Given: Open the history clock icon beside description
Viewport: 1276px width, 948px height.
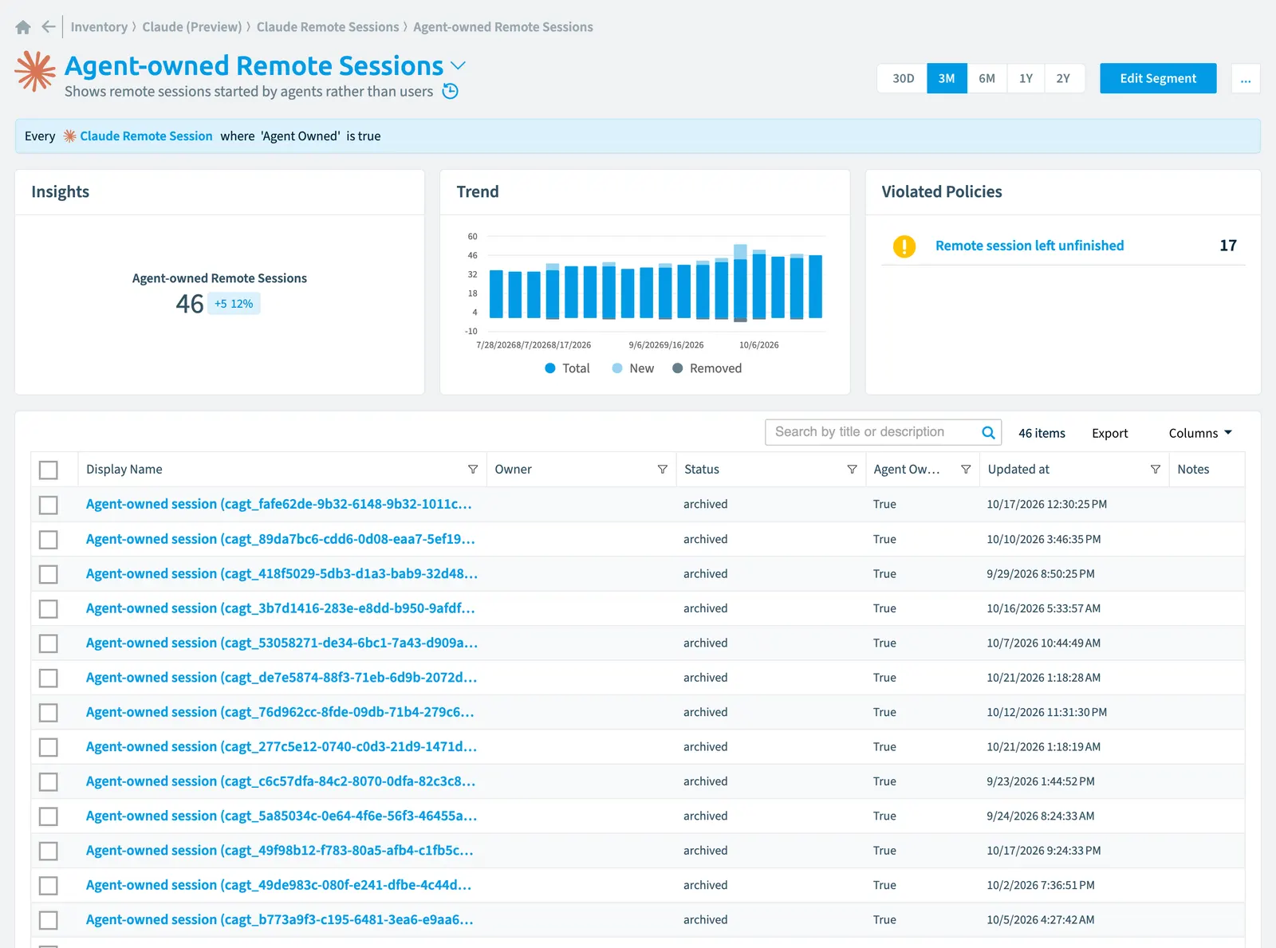Looking at the screenshot, I should click(451, 91).
